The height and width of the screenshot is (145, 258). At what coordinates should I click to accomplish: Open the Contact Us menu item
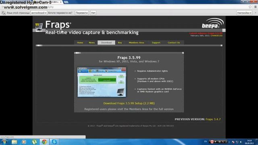pyautogui.click(x=174, y=43)
